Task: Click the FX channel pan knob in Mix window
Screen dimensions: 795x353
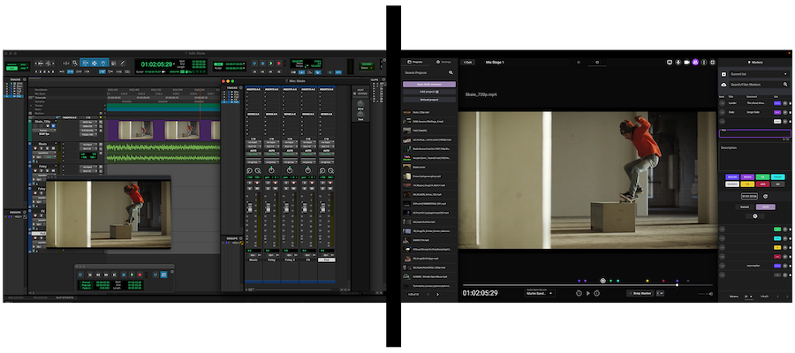Action: [307, 169]
